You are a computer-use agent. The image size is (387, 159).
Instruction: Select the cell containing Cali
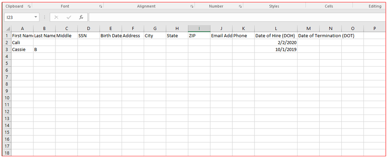click(x=22, y=43)
